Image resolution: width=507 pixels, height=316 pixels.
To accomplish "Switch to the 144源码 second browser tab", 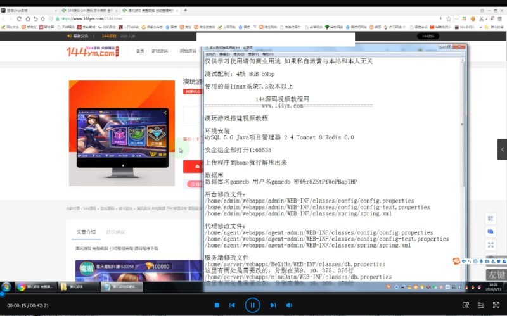I will tap(89, 10).
